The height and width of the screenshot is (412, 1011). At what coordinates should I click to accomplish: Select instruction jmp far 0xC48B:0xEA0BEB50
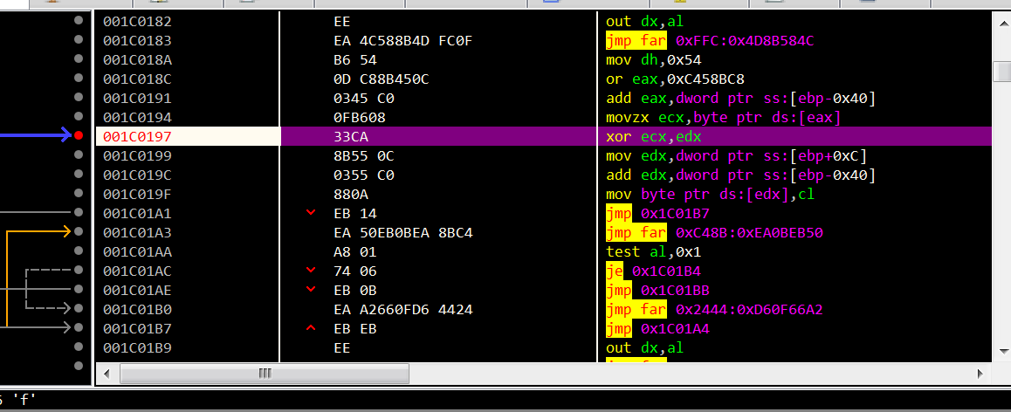point(714,233)
